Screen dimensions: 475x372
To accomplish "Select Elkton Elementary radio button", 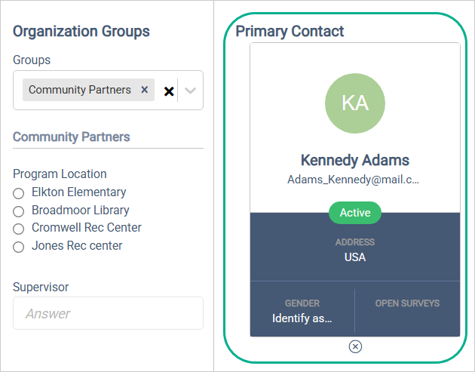I will [19, 193].
